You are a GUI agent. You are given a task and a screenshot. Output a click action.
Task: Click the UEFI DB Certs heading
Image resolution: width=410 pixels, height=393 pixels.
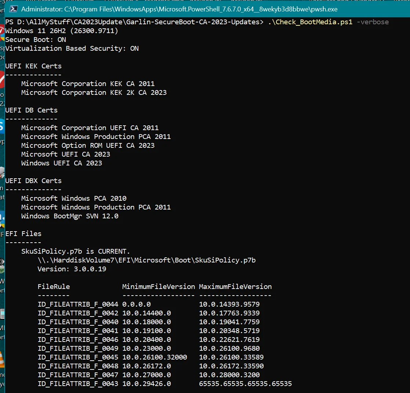31,110
